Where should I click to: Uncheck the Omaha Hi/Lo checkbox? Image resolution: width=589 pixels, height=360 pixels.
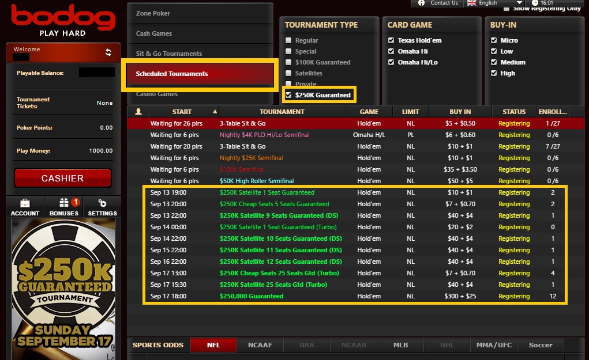[391, 62]
